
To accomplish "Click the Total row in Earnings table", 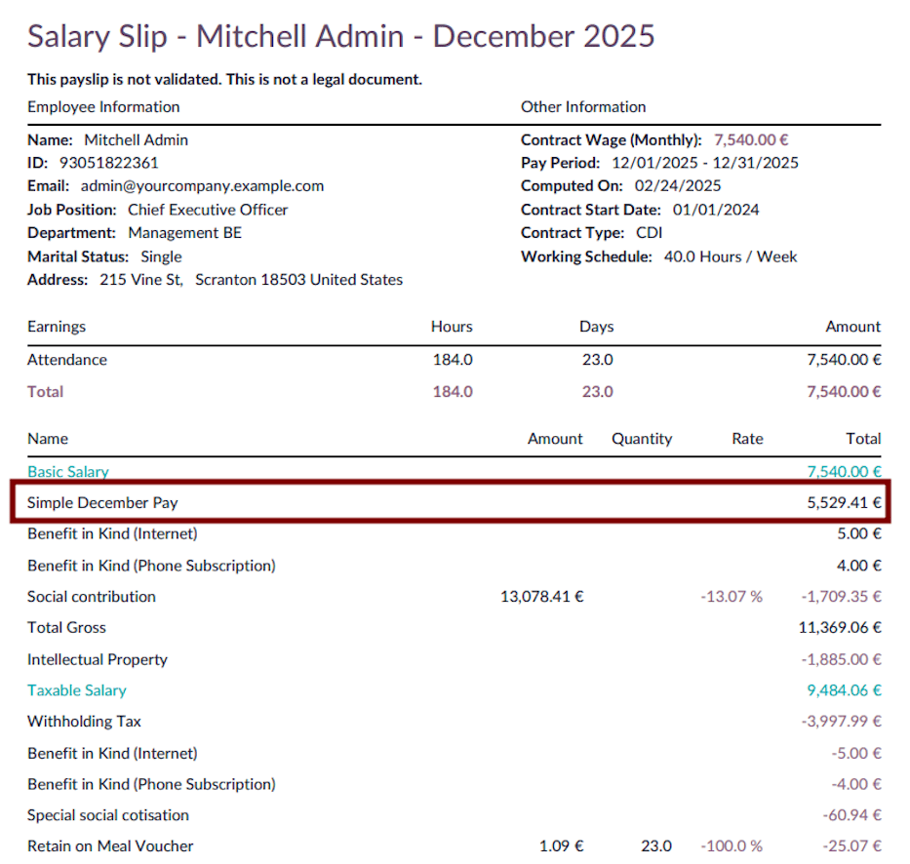I will click(45, 391).
